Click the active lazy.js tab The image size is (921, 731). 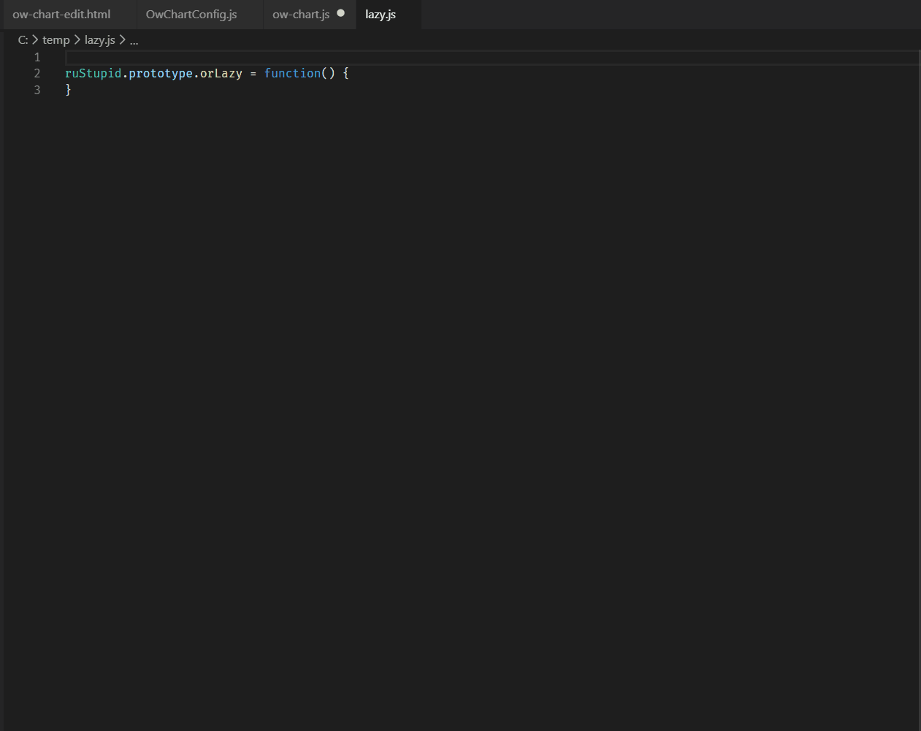380,14
